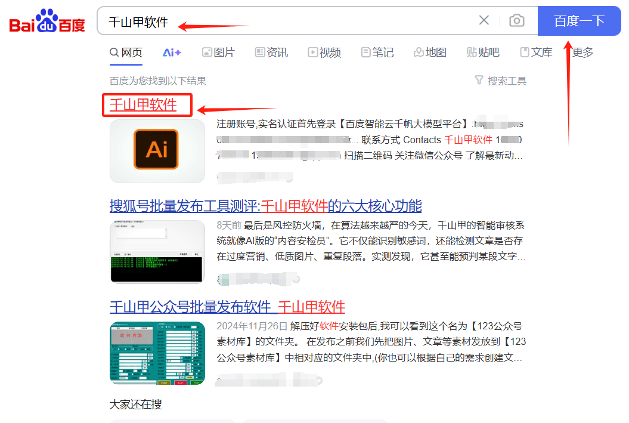Viewport: 629px width, 423px height.
Task: Click the 地图 tab map icon
Action: tap(419, 52)
